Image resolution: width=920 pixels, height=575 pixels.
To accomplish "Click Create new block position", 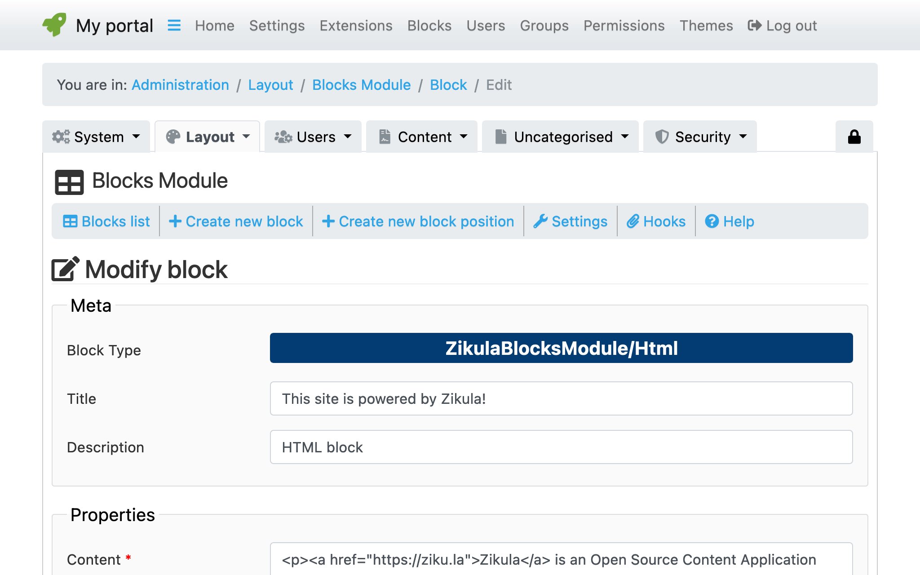I will coord(418,221).
